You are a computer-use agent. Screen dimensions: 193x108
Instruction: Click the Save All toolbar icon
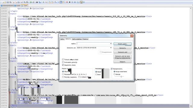pos(11,2)
